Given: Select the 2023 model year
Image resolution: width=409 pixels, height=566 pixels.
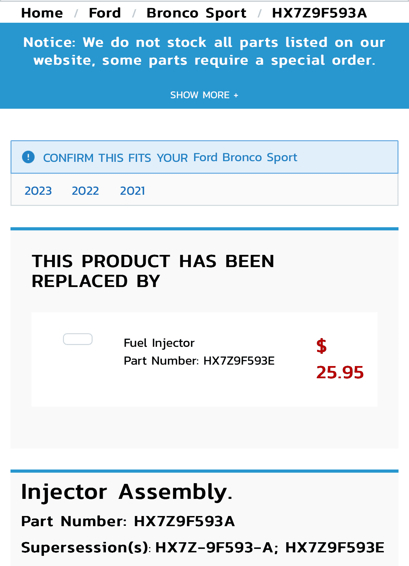Looking at the screenshot, I should coord(38,191).
